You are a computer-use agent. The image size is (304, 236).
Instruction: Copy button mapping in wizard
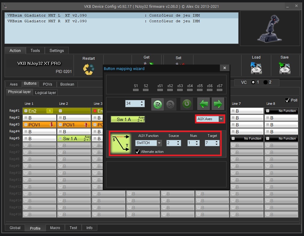(x=158, y=104)
